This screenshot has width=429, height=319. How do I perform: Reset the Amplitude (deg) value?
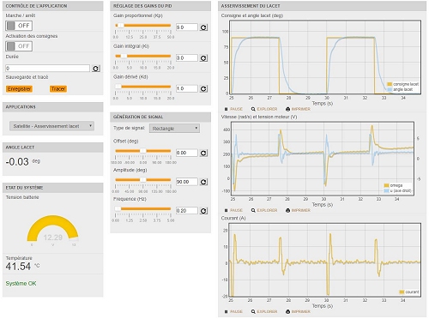203,182
